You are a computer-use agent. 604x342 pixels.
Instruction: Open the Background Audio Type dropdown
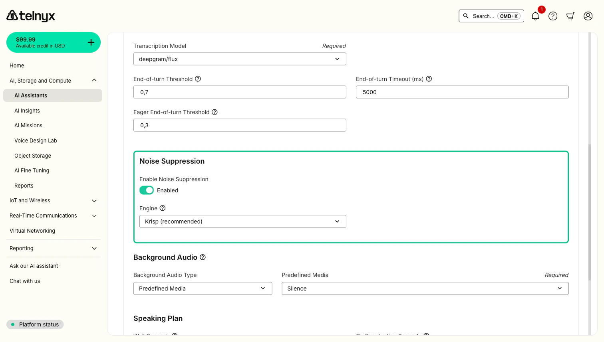[x=203, y=289]
